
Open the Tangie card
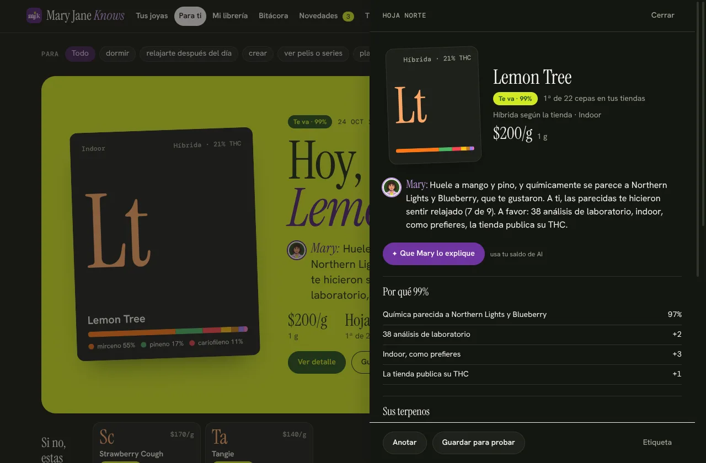pyautogui.click(x=259, y=443)
